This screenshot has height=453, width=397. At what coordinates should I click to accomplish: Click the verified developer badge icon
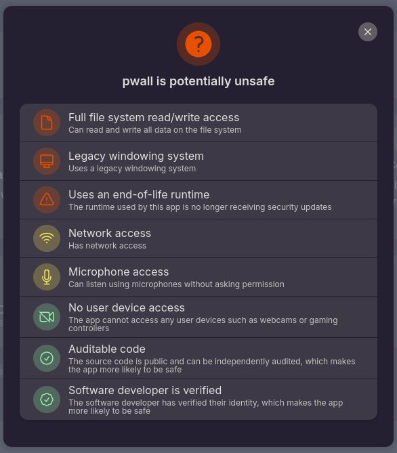[x=47, y=400]
